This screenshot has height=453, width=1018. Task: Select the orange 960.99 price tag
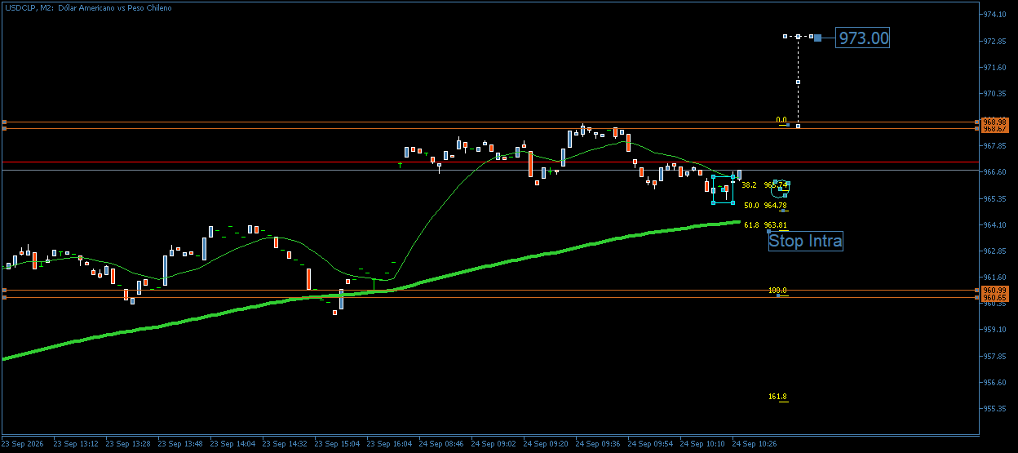[x=995, y=291]
